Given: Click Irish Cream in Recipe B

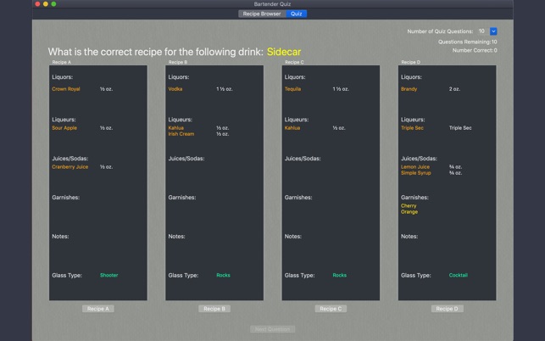Looking at the screenshot, I should pos(181,134).
